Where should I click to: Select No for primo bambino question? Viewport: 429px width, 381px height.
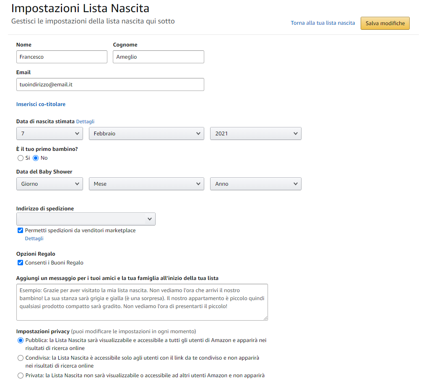36,158
